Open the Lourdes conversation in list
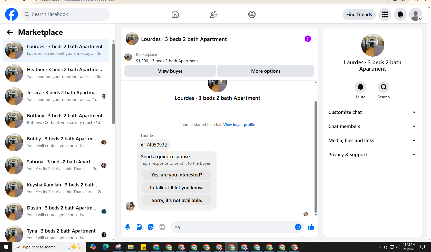 pyautogui.click(x=56, y=50)
